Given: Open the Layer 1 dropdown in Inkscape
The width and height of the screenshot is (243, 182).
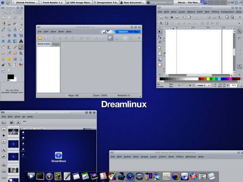Looking at the screenshot, I should (203, 86).
